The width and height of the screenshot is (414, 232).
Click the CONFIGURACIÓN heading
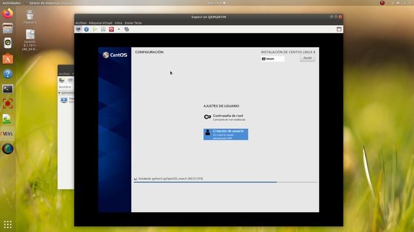[x=149, y=52]
